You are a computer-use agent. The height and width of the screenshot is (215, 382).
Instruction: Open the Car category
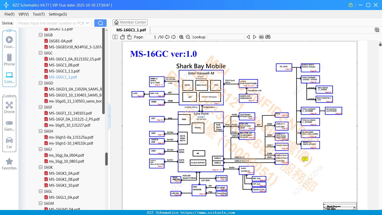[9, 143]
